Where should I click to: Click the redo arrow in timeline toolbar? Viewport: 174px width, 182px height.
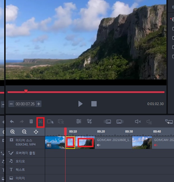pos(22,122)
